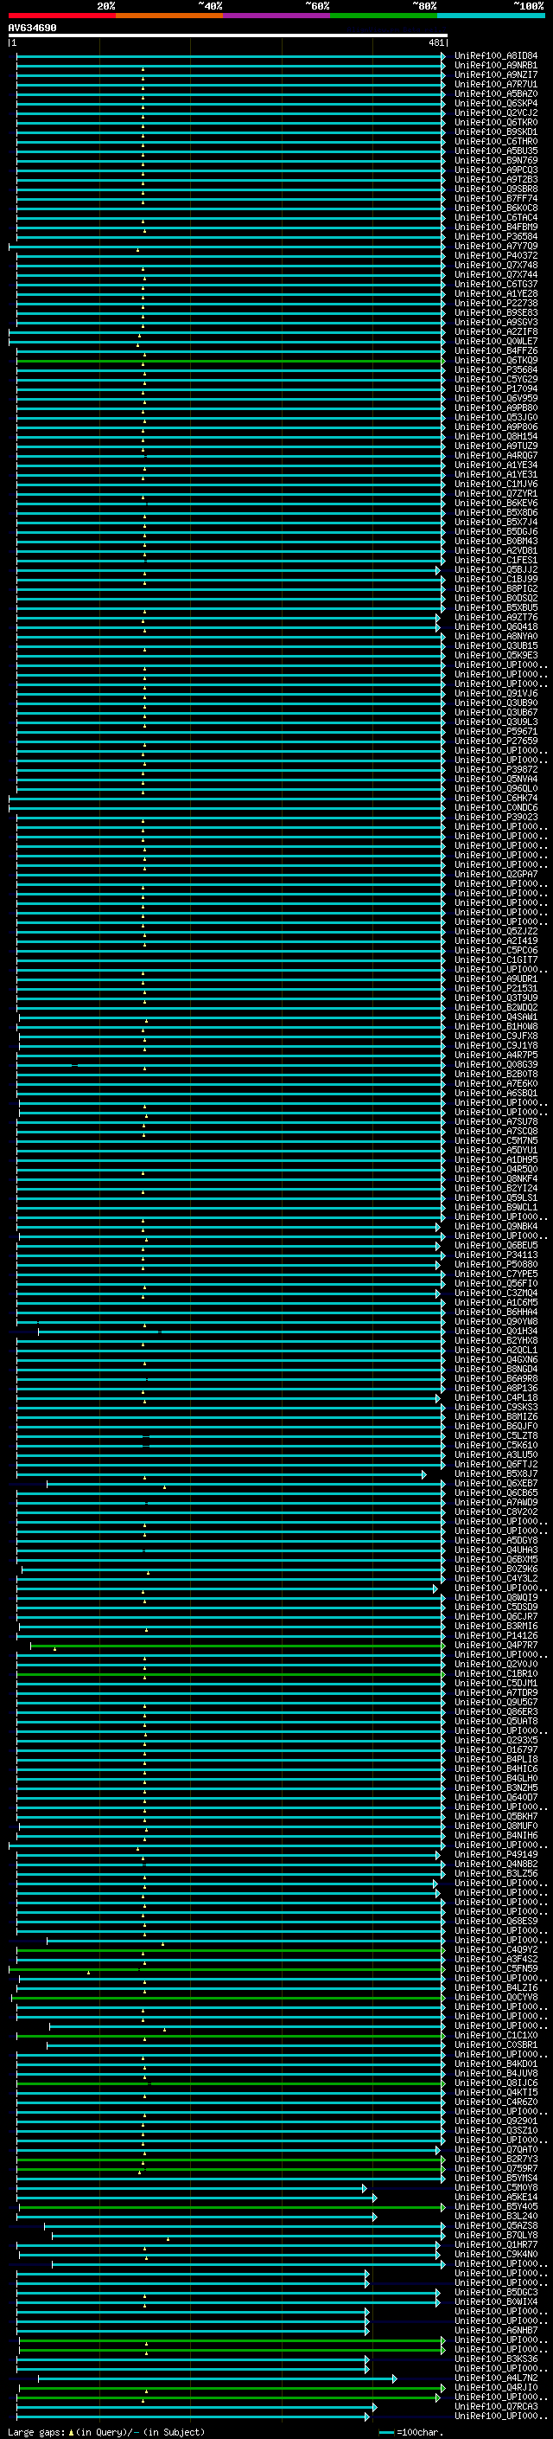Click the UniRef100_P40372 label
The image size is (553, 2439).
(x=496, y=255)
